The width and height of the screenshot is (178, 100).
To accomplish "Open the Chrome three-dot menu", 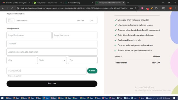I will 175,8.
